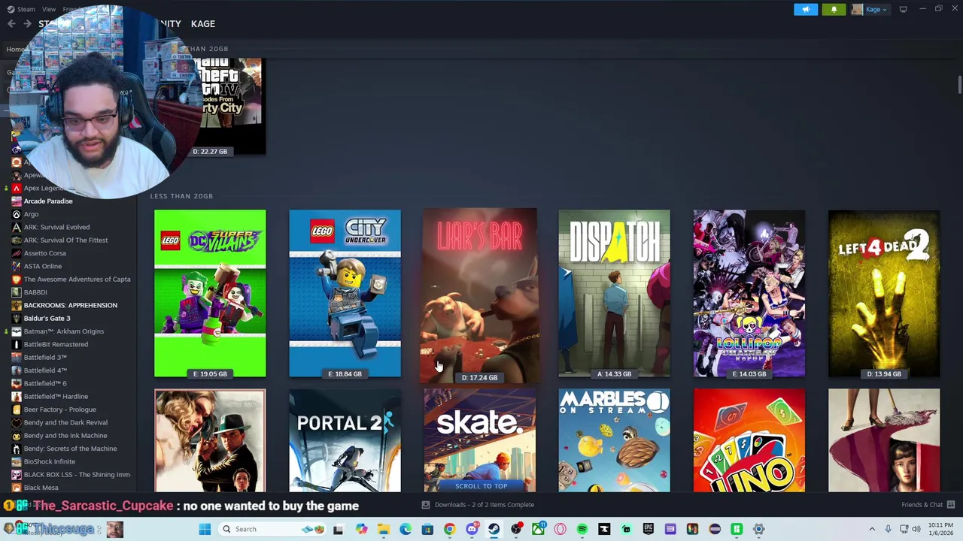
Task: Select BioShock Infinite in game list
Action: 49,461
